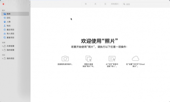Expand the 我的相簿 chevron
The image size is (170, 102).
(x=2, y=50)
